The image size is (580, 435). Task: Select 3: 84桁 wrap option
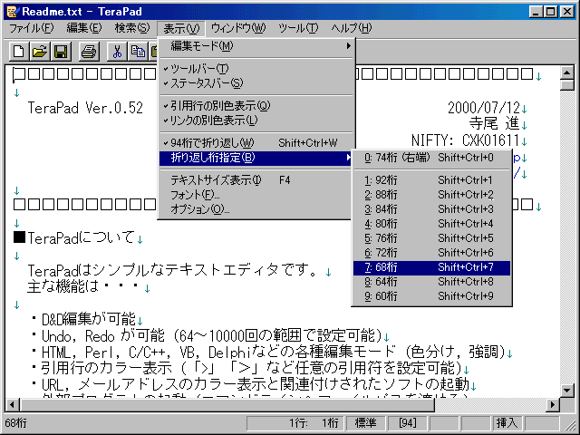tap(431, 209)
